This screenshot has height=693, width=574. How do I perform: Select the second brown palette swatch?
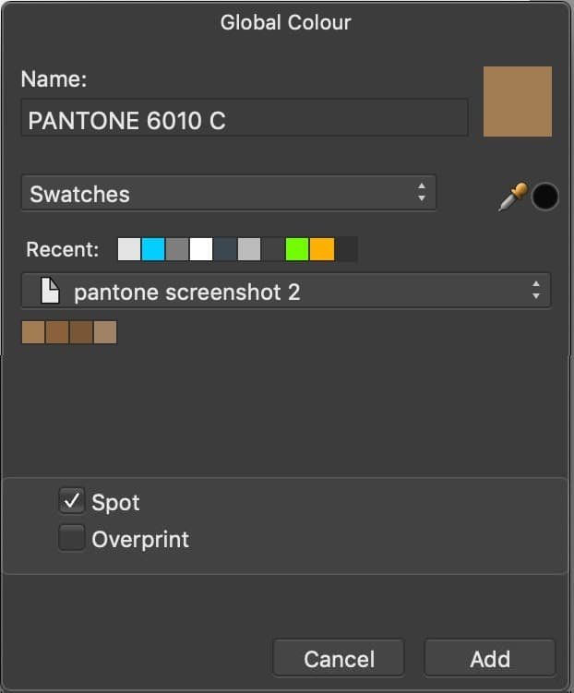click(57, 332)
